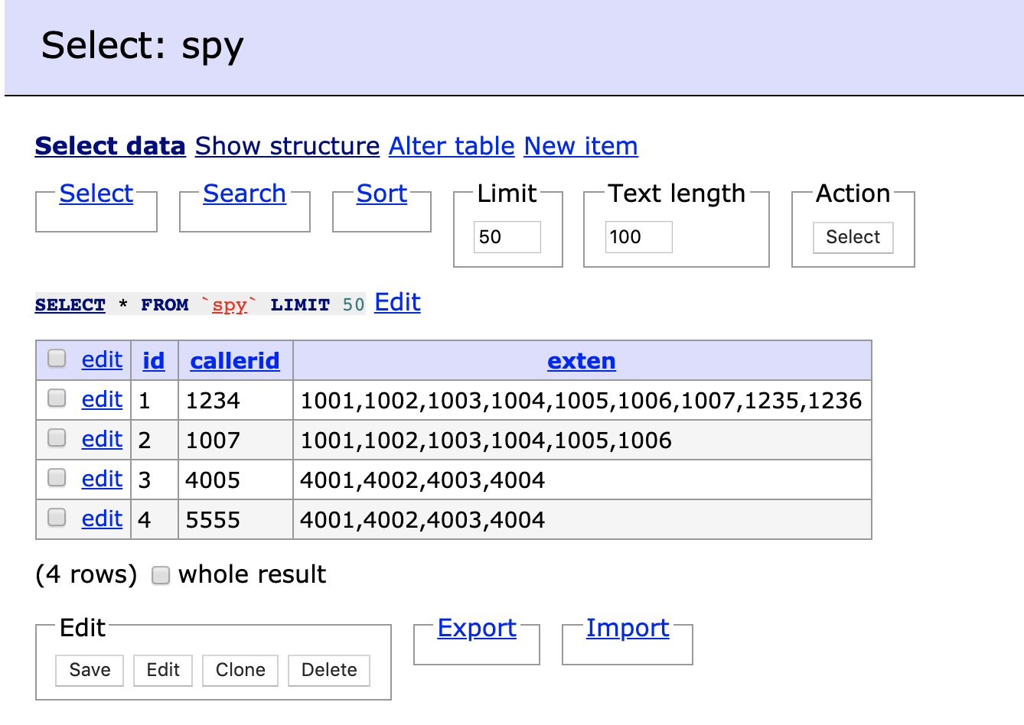The width and height of the screenshot is (1024, 725).
Task: Click Edit link next to SQL query
Action: pyautogui.click(x=397, y=302)
